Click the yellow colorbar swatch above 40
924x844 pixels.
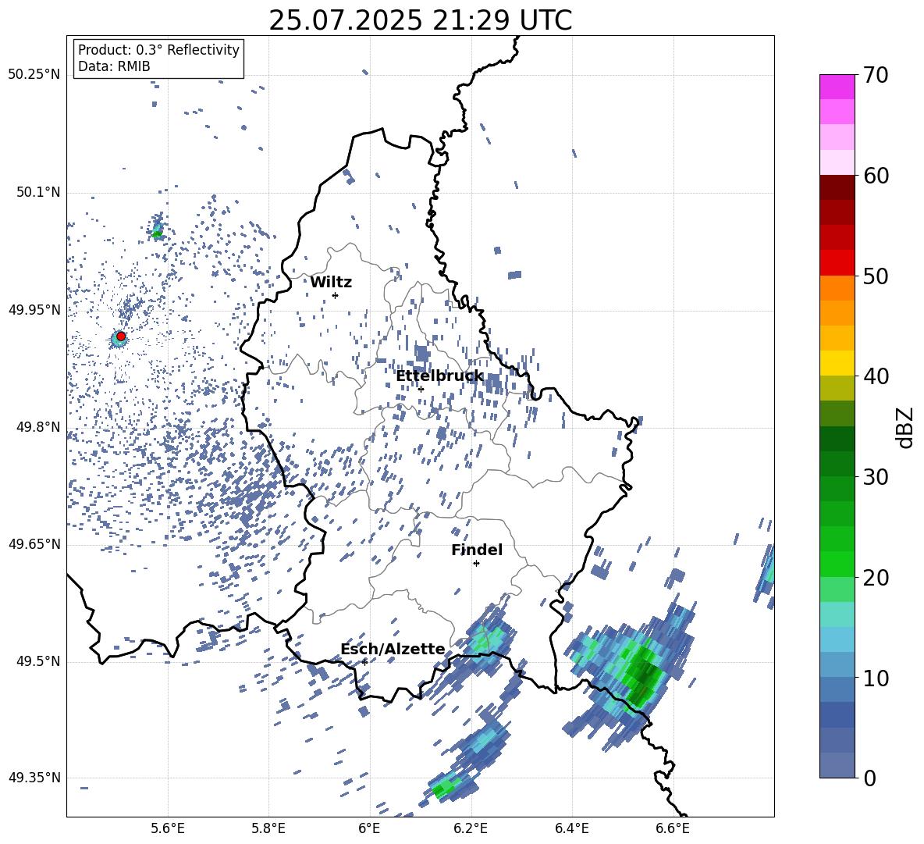pos(837,363)
